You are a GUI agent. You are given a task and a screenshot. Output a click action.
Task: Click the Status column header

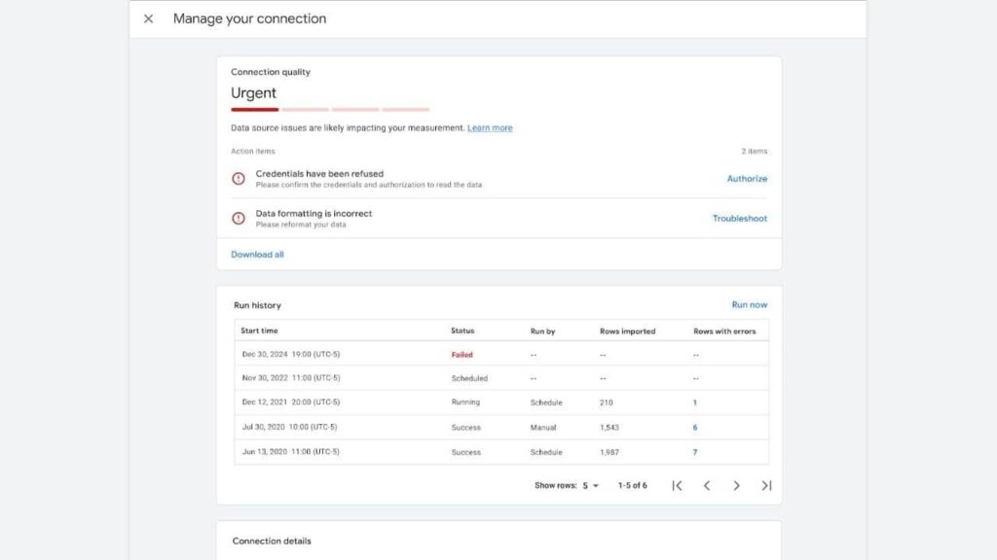coord(462,332)
